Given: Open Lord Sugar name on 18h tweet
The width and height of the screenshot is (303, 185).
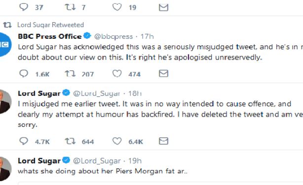Looking at the screenshot, I should pyautogui.click(x=39, y=93).
